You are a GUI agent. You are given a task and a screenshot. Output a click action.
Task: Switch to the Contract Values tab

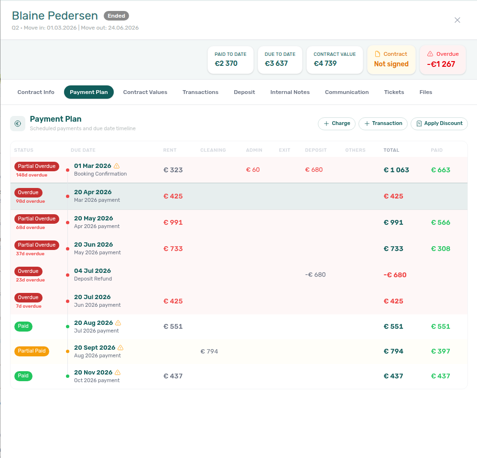coord(145,92)
